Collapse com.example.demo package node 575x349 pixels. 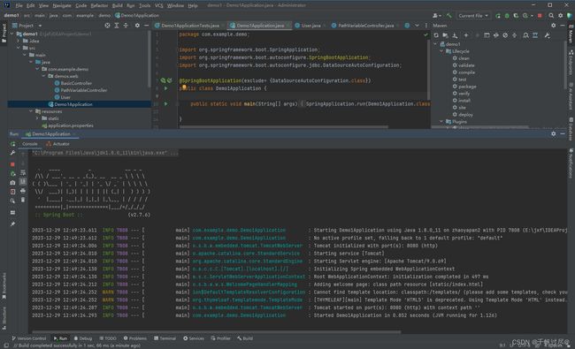coord(37,69)
